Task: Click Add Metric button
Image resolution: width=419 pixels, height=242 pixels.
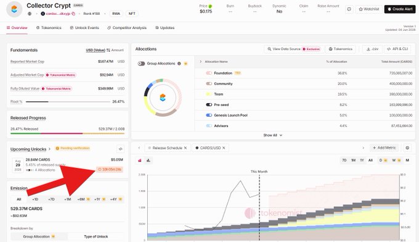Action: (x=384, y=148)
